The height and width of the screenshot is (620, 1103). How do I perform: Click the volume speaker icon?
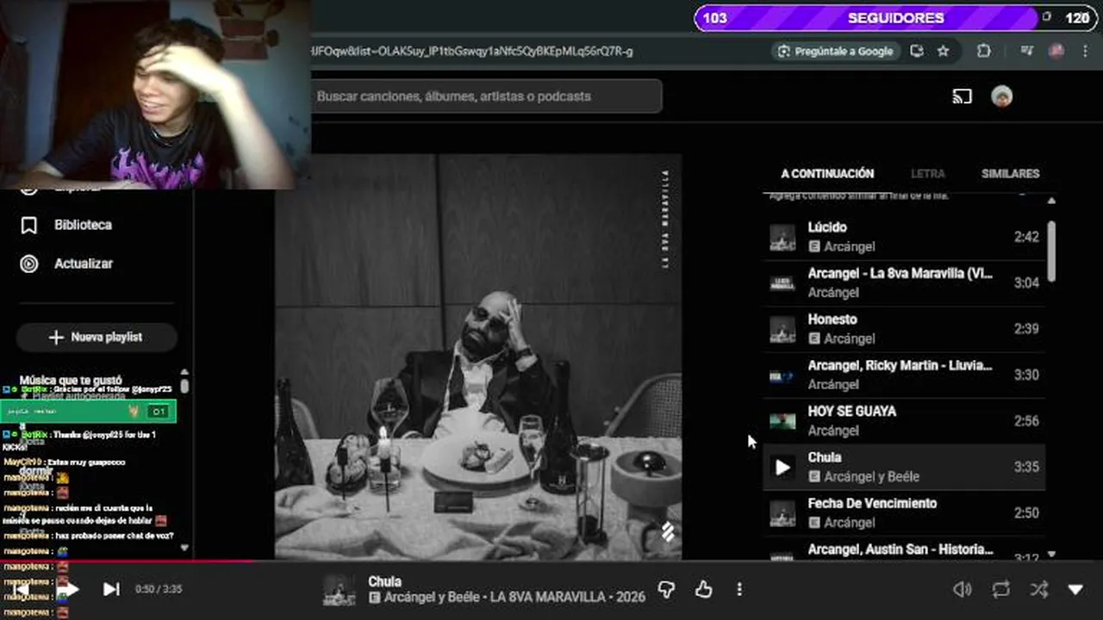click(962, 589)
